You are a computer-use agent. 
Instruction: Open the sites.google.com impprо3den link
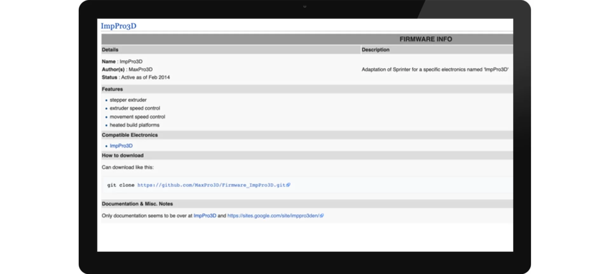point(273,216)
